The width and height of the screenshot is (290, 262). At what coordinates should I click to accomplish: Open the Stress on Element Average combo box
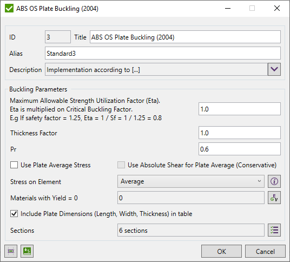[x=190, y=181]
